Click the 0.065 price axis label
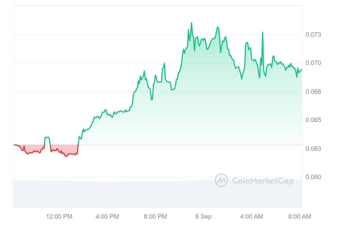Image resolution: width=339 pixels, height=226 pixels. [x=313, y=120]
